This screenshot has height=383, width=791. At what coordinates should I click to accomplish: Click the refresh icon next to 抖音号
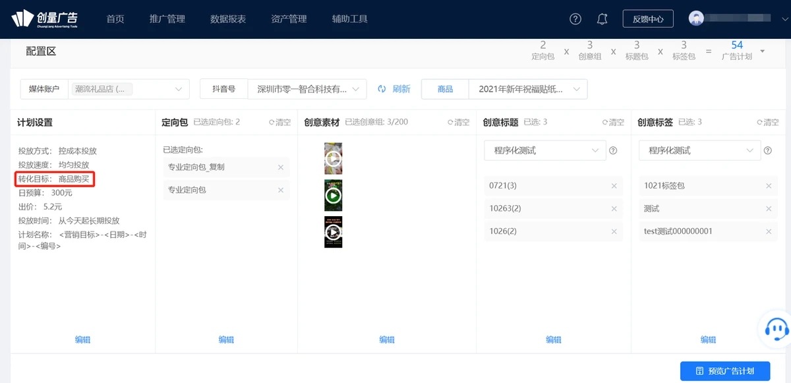tap(382, 89)
